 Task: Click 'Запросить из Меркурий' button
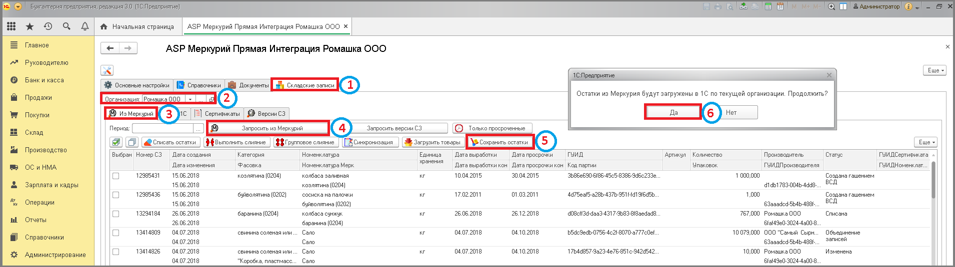pos(268,128)
